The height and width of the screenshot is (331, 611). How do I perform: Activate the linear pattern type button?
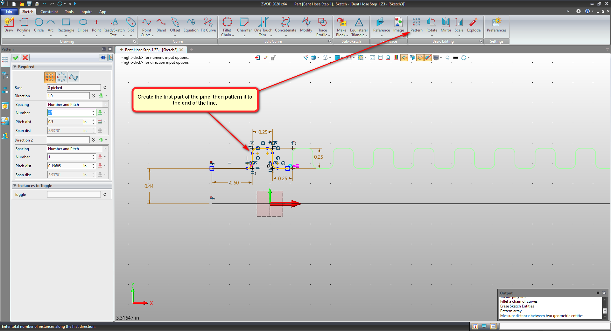coord(50,77)
